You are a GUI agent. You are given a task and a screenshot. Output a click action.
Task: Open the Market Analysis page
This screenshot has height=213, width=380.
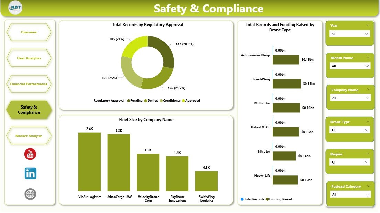pyautogui.click(x=29, y=135)
